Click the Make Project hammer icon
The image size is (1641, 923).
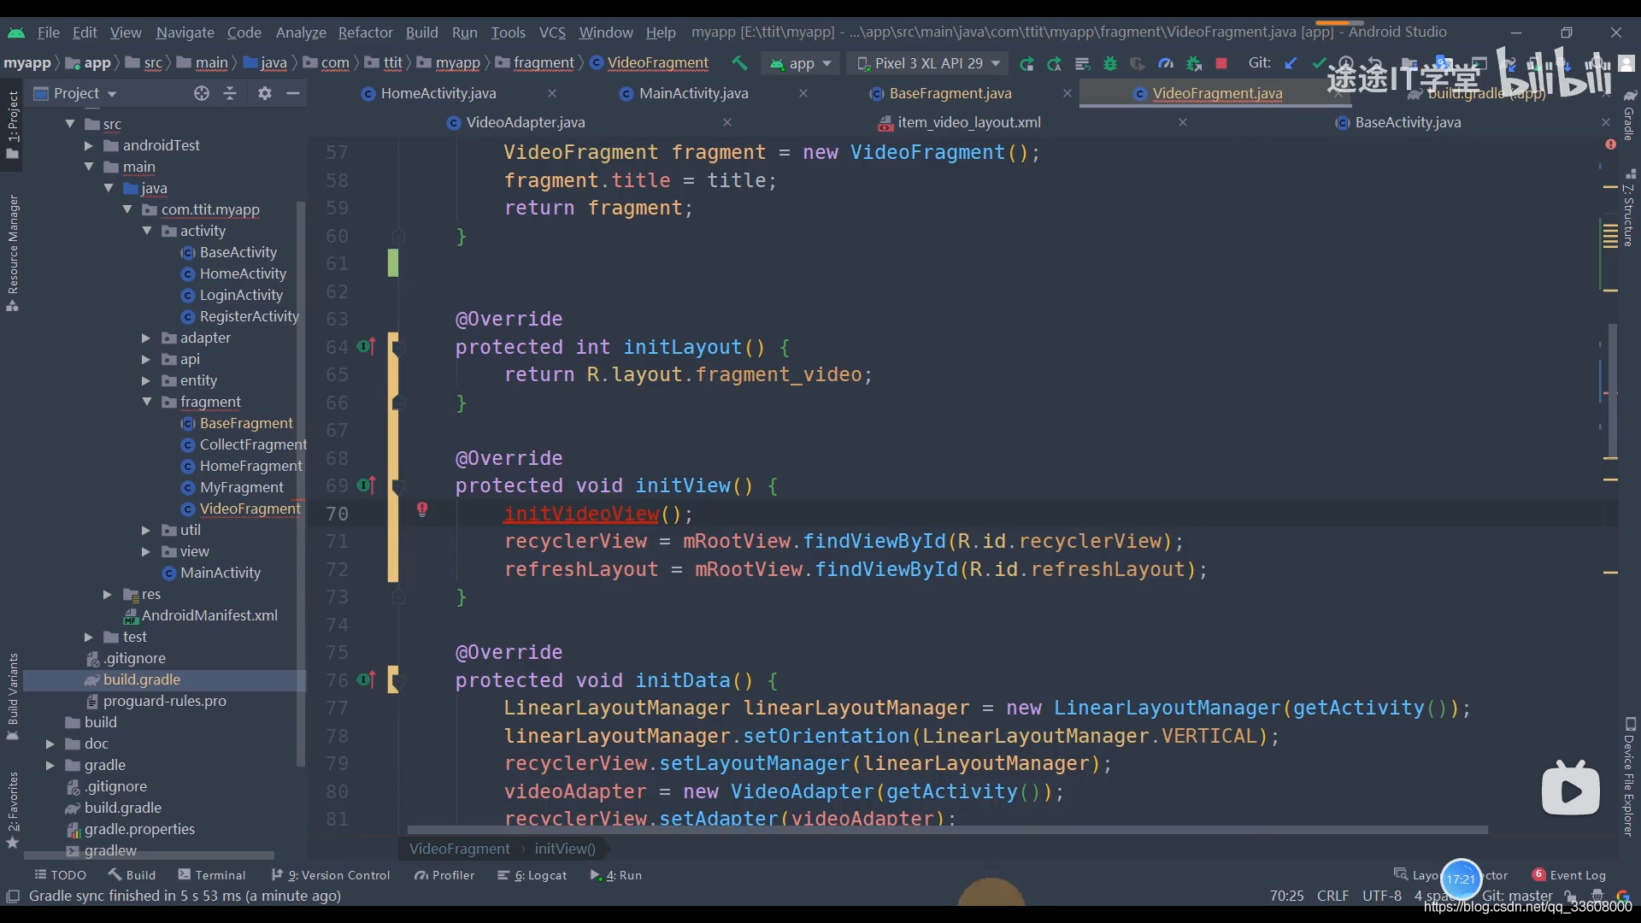(739, 63)
